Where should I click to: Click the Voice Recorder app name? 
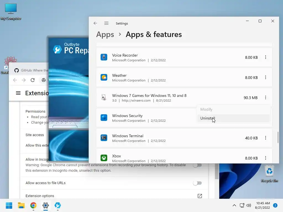pyautogui.click(x=125, y=55)
